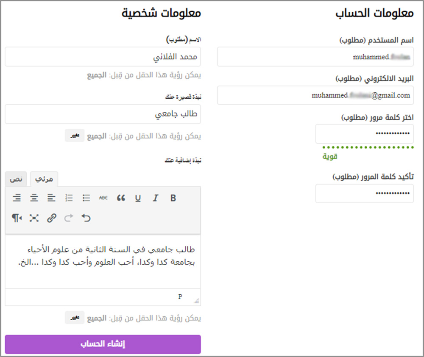Viewport: 424px width, 357px height.
Task: Center align the editor text
Action: pos(34,198)
